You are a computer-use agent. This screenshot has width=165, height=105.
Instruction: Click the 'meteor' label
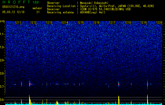coord(37,8)
